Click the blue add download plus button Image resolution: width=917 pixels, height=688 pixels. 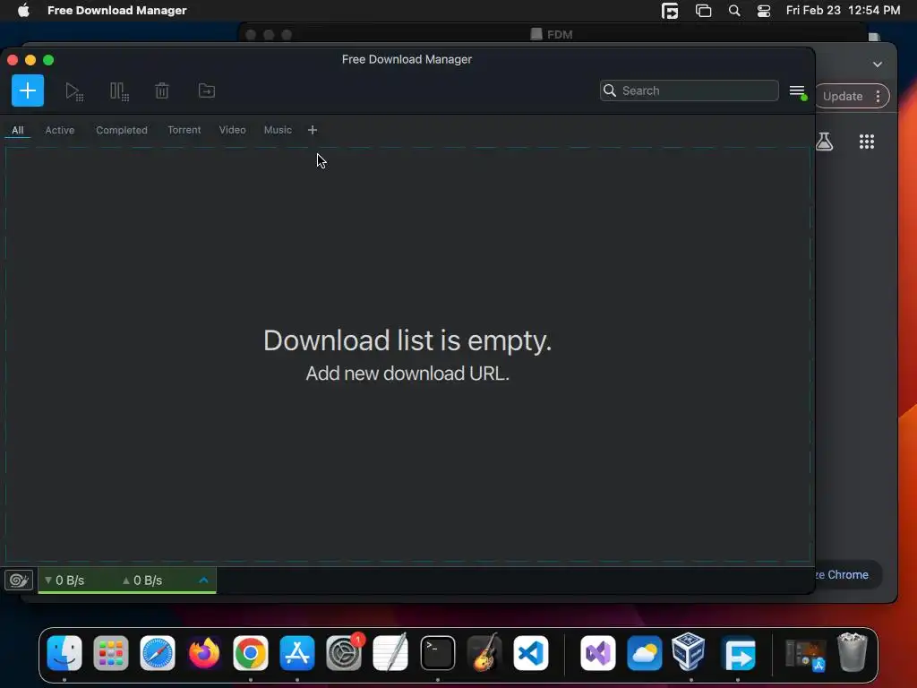28,90
